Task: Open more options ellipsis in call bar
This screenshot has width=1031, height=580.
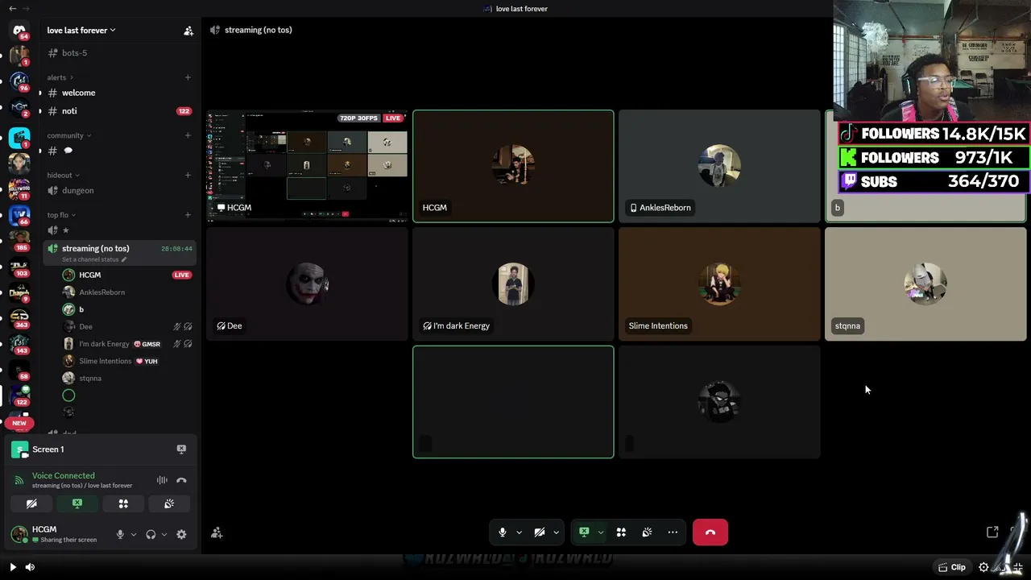Action: point(673,532)
